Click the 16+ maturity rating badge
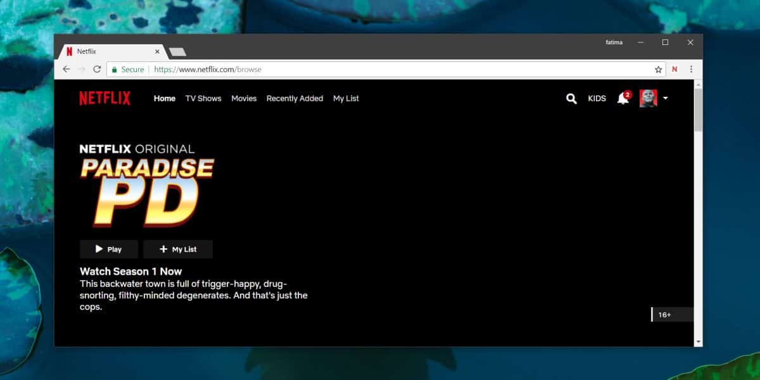 (666, 314)
